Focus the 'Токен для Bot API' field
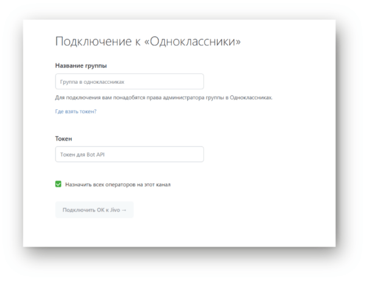366x281 pixels. (x=129, y=154)
